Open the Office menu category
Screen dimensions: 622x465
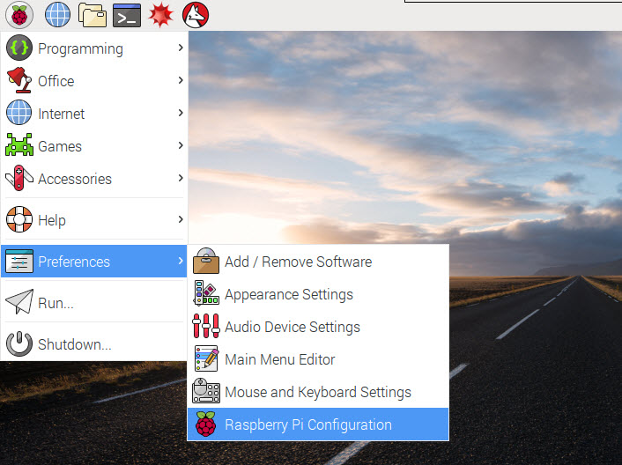tap(94, 80)
